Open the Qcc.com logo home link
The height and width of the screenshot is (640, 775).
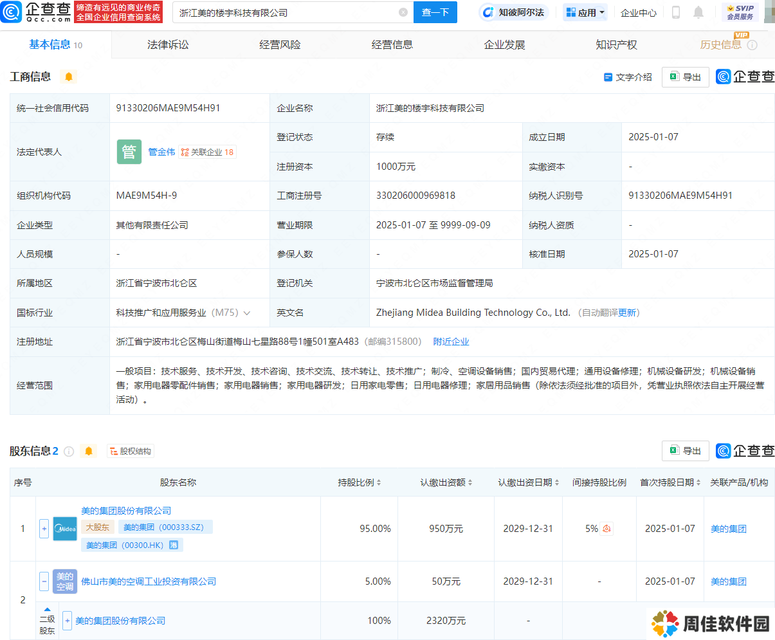click(37, 12)
